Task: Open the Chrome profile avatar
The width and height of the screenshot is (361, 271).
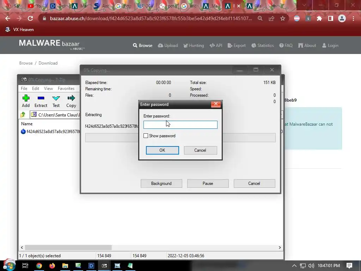Action: pos(342,18)
